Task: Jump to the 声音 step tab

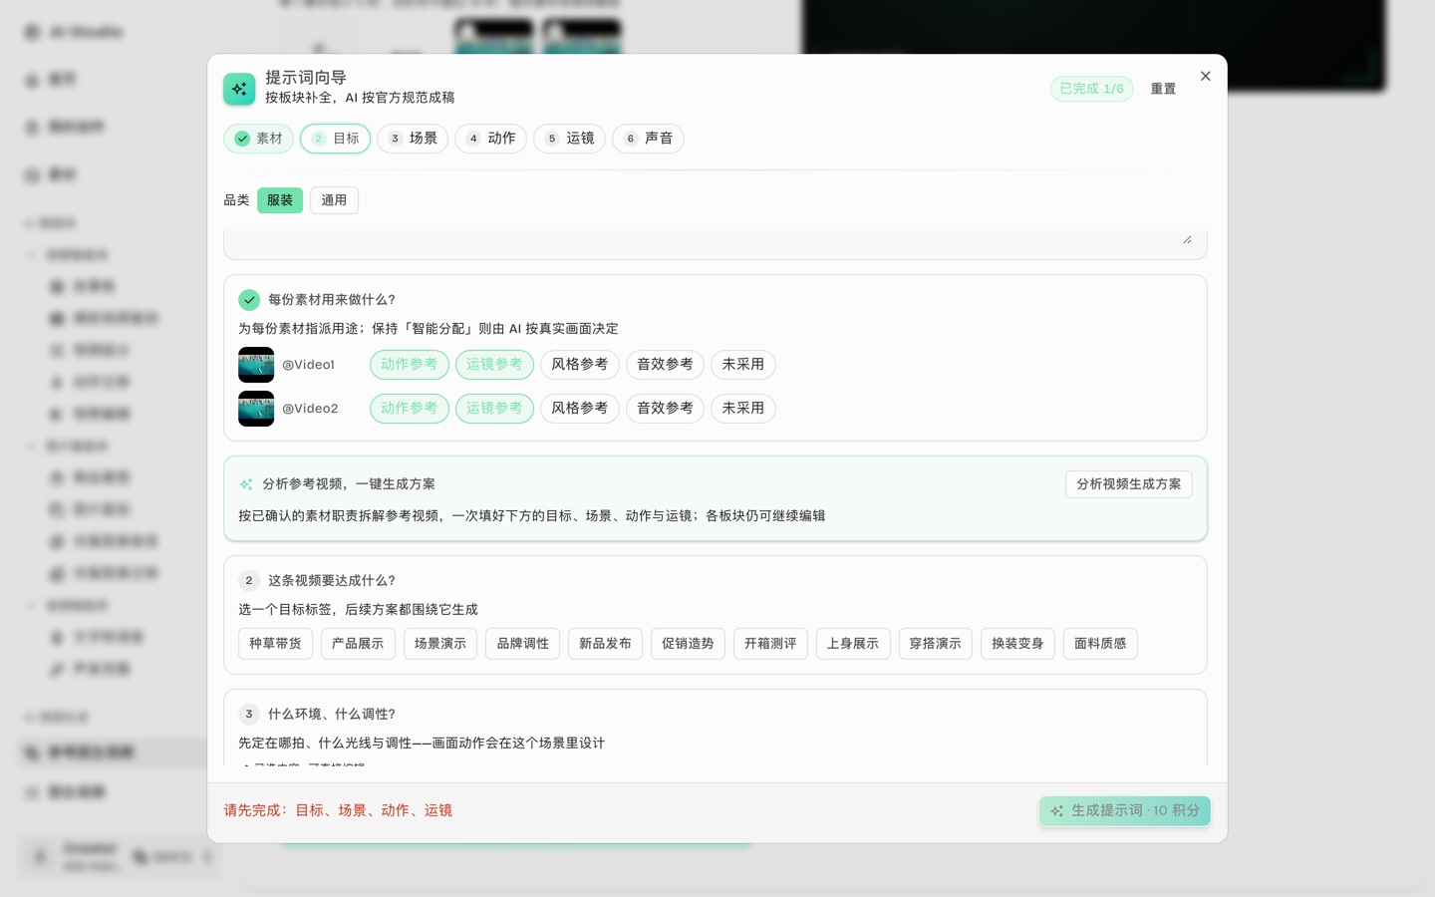Action: pyautogui.click(x=648, y=139)
